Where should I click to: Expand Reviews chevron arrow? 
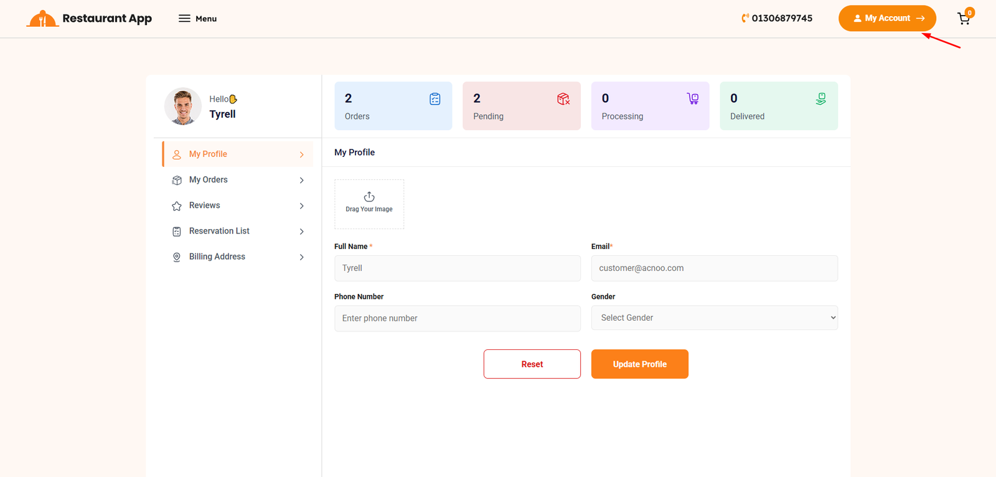click(x=301, y=205)
